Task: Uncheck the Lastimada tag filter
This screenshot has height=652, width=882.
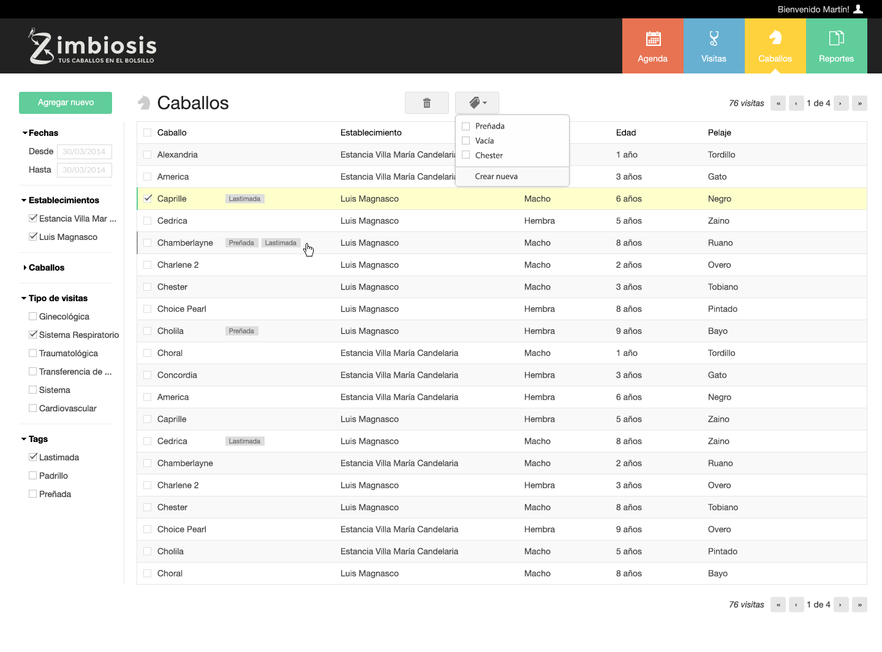Action: [33, 457]
